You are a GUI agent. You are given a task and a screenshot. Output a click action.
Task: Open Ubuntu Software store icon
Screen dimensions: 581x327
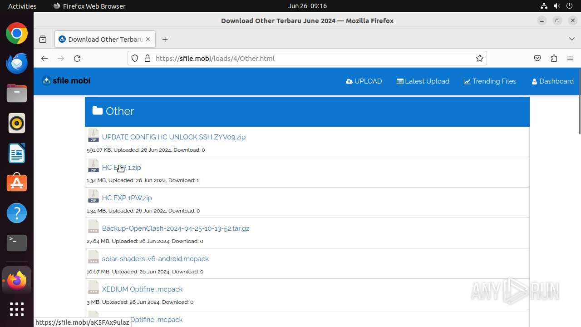(17, 183)
